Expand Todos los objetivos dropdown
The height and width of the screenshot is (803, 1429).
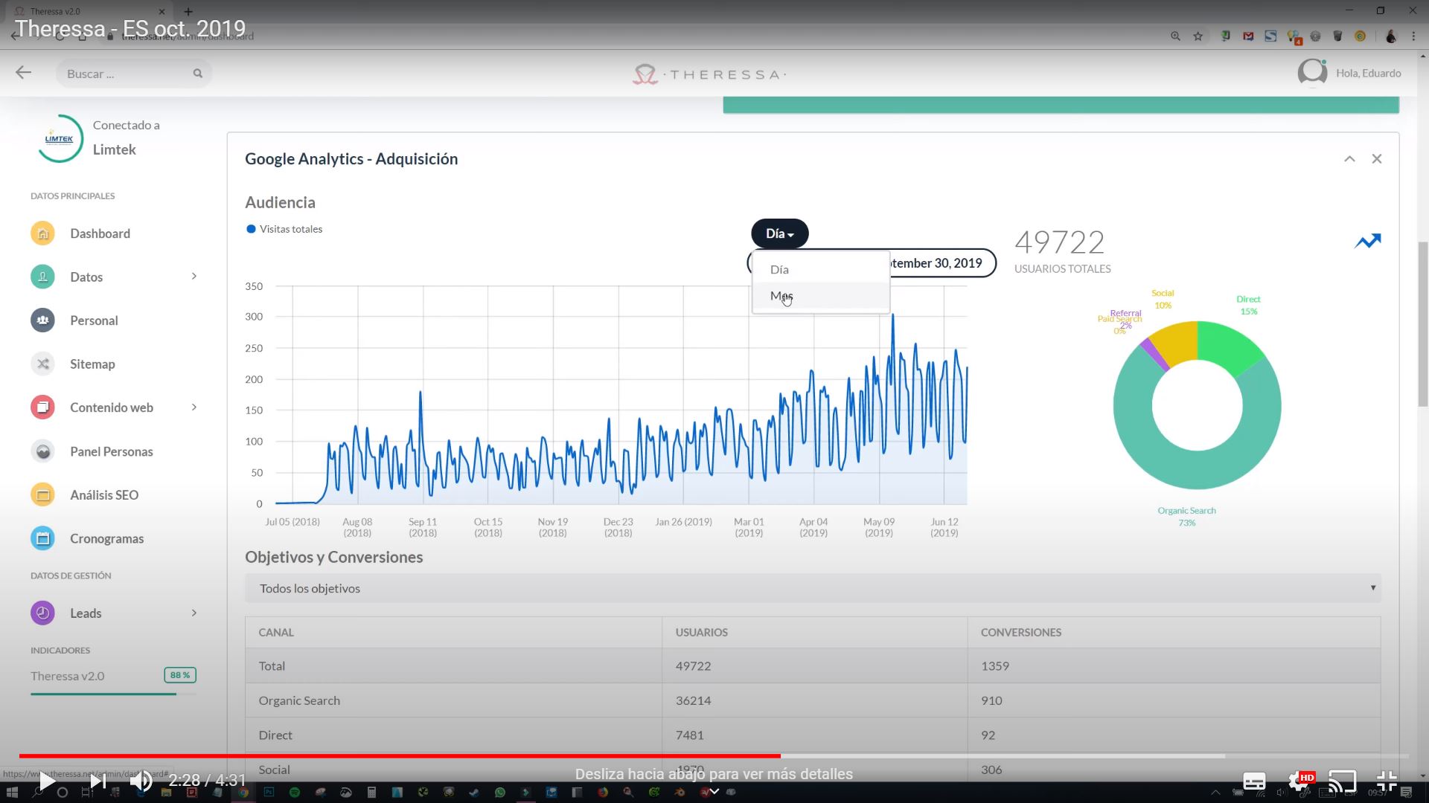pyautogui.click(x=1373, y=588)
